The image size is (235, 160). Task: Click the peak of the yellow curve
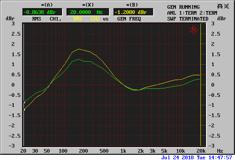coord(79,49)
